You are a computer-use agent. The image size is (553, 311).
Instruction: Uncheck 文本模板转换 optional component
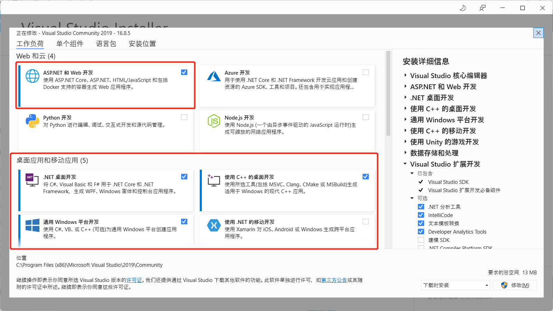click(421, 223)
